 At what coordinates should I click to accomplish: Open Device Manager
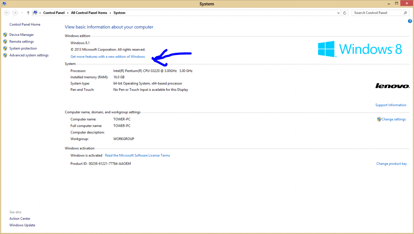[x=22, y=35]
